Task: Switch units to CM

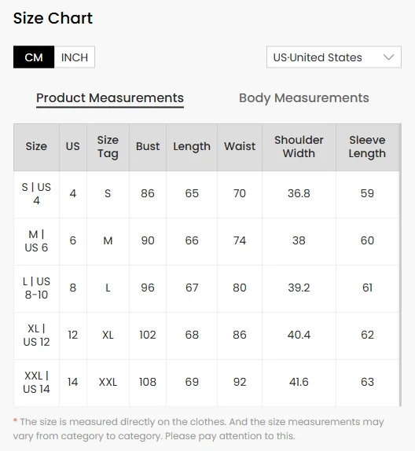Action: pos(34,57)
